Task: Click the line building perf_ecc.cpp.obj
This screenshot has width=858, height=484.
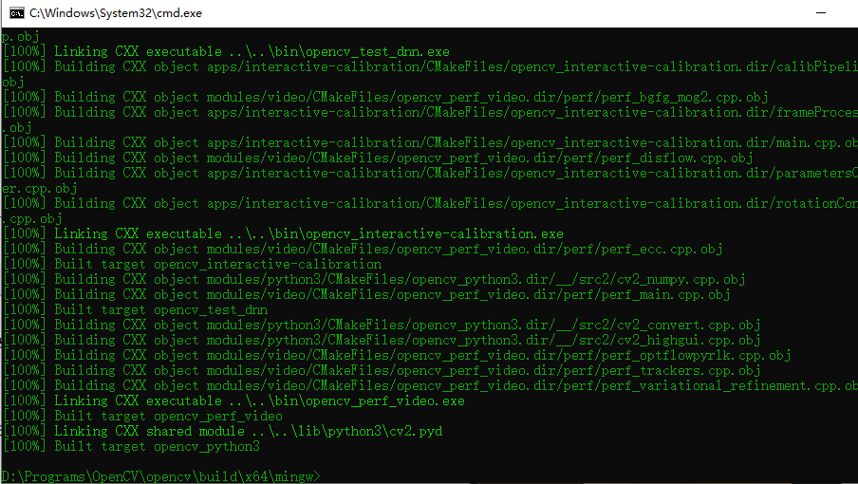Action: tap(363, 249)
